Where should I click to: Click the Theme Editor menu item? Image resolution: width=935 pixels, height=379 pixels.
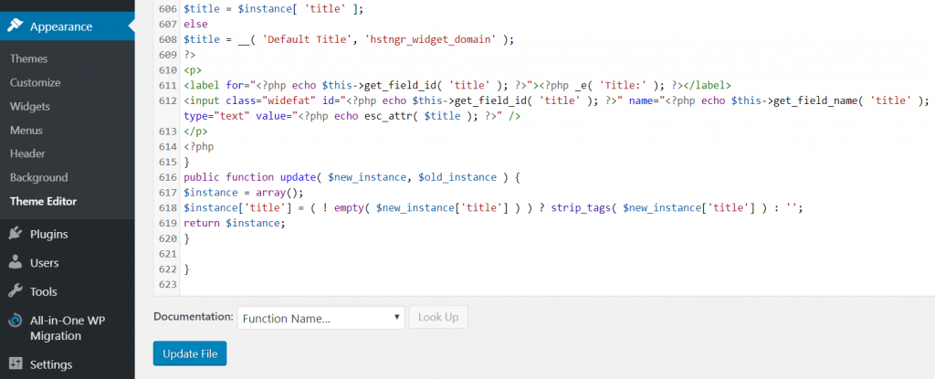click(44, 201)
